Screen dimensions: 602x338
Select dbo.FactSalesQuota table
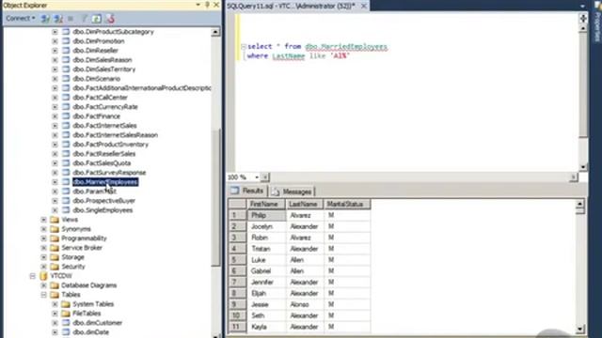tap(102, 163)
